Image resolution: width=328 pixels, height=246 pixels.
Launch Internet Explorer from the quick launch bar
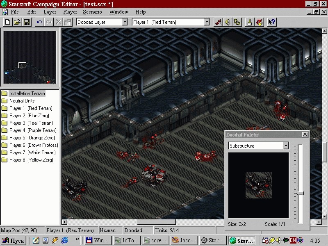click(x=65, y=240)
